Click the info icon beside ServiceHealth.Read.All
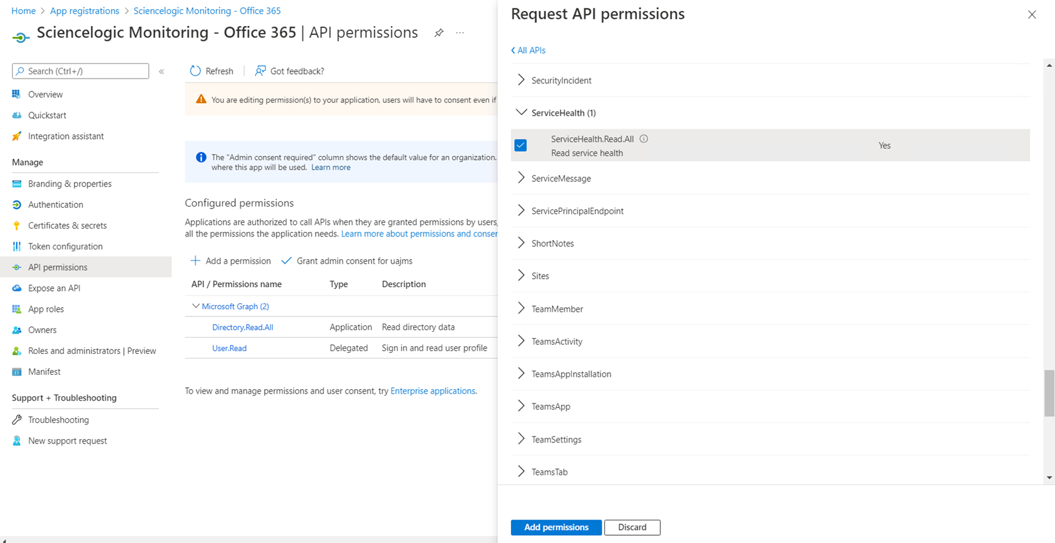This screenshot has height=543, width=1055. (x=643, y=139)
